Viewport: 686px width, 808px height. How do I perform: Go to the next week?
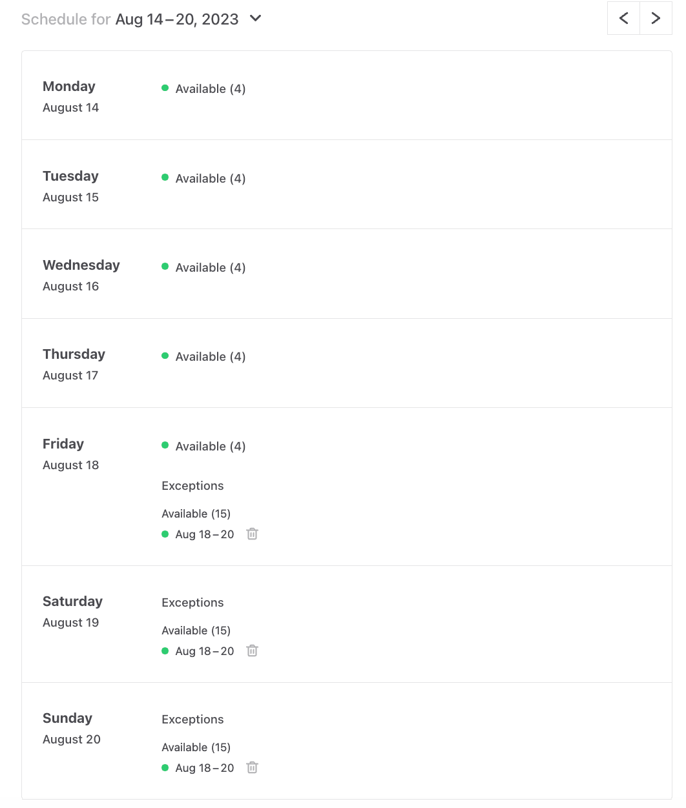[656, 18]
